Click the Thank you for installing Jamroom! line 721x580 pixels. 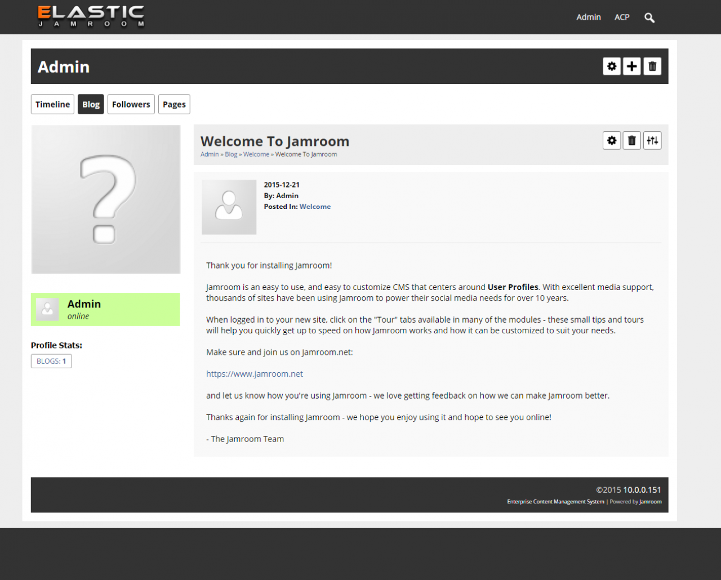[269, 265]
